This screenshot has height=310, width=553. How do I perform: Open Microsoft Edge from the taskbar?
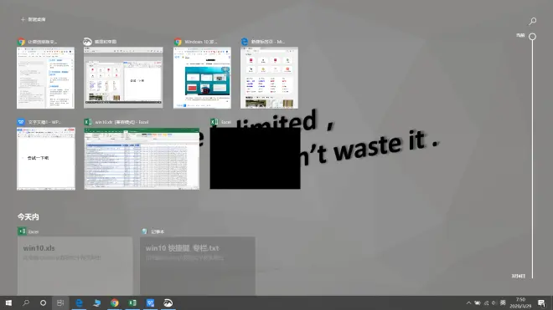(x=79, y=302)
